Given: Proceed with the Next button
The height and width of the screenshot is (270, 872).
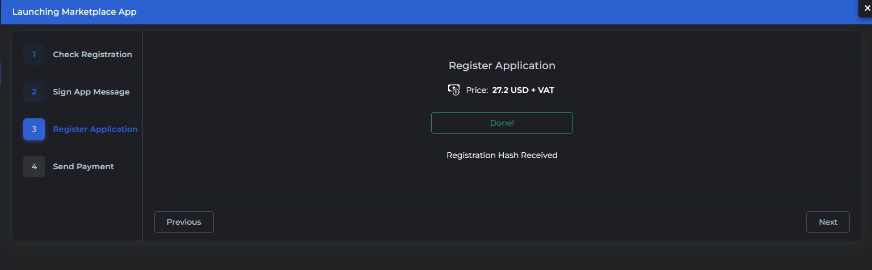Looking at the screenshot, I should pyautogui.click(x=828, y=222).
